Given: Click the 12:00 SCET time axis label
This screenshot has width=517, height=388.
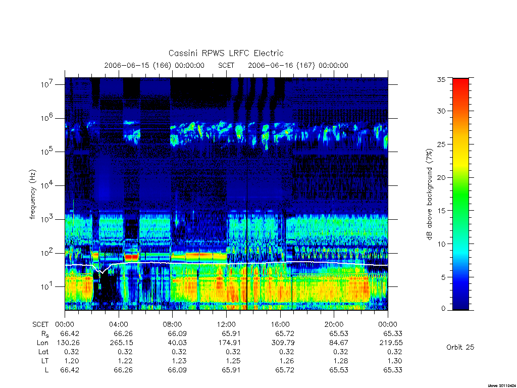Looking at the screenshot, I should (226, 324).
